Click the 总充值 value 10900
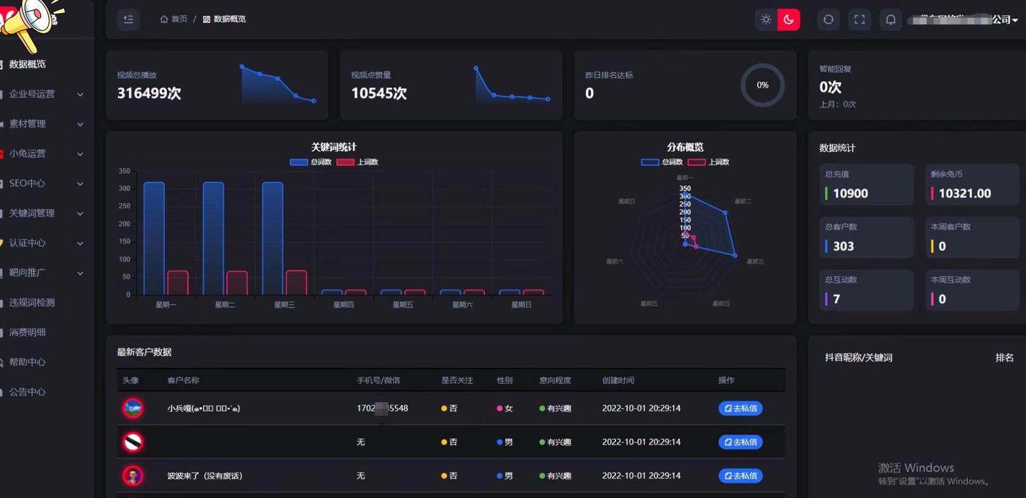The image size is (1026, 498). coord(850,194)
